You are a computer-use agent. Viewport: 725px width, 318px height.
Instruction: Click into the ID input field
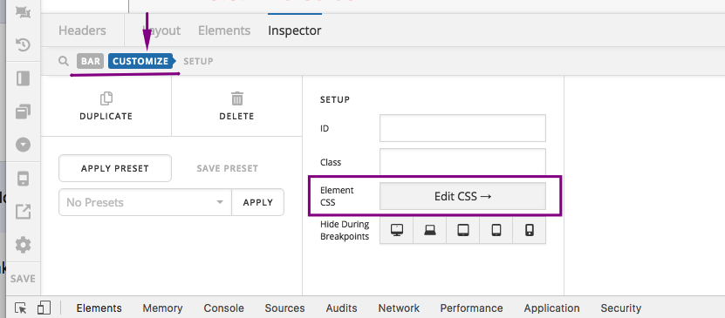pos(463,128)
